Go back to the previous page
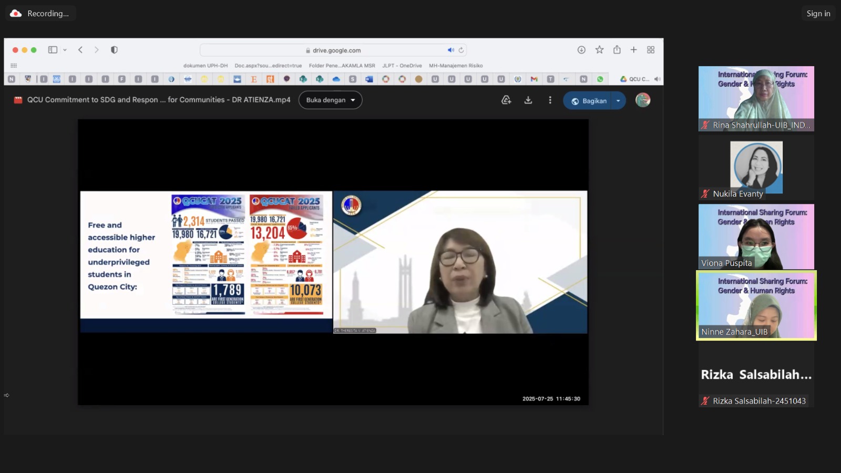 80,50
